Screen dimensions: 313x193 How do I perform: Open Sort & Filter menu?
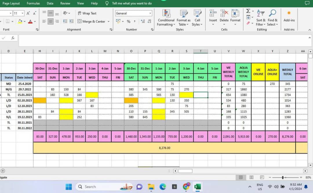pyautogui.click(x=261, y=18)
